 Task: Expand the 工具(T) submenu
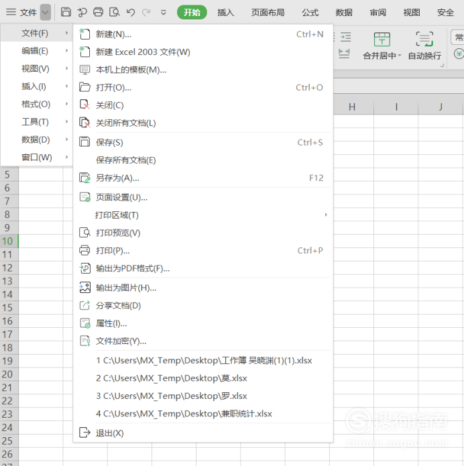(37, 122)
